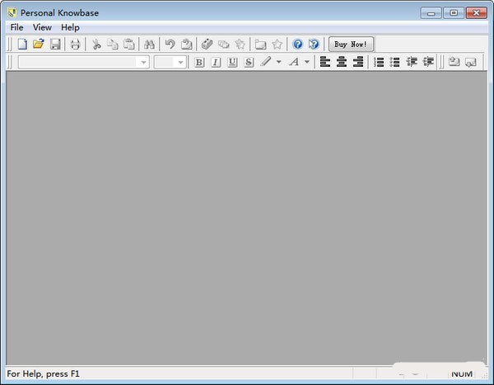Image resolution: width=494 pixels, height=385 pixels.
Task: Apply font color with the A icon
Action: tap(294, 62)
